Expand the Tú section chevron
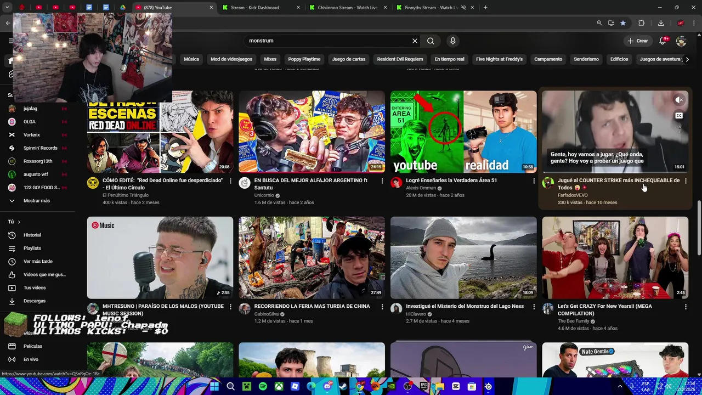Viewport: 702px width, 395px height. [x=19, y=222]
